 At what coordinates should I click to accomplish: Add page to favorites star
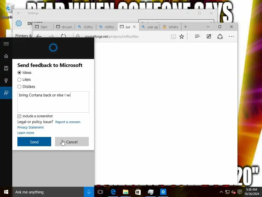pyautogui.click(x=182, y=36)
